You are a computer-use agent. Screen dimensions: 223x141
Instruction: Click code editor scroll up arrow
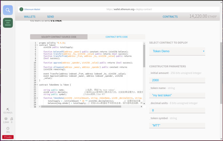[x=144, y=43]
